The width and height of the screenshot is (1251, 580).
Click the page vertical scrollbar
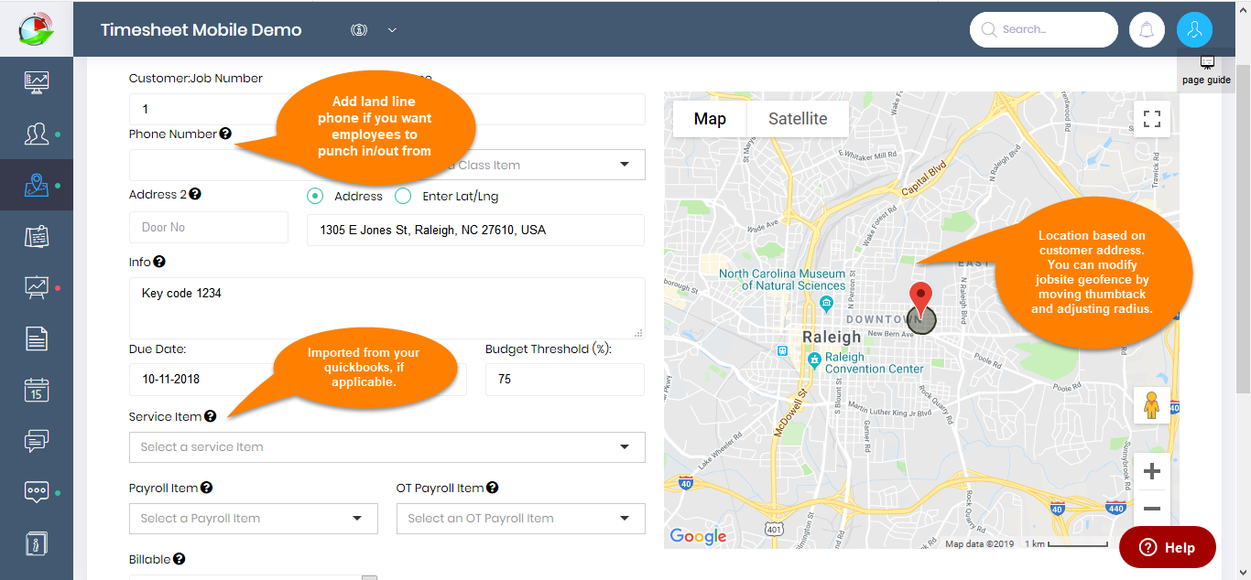tap(1243, 229)
